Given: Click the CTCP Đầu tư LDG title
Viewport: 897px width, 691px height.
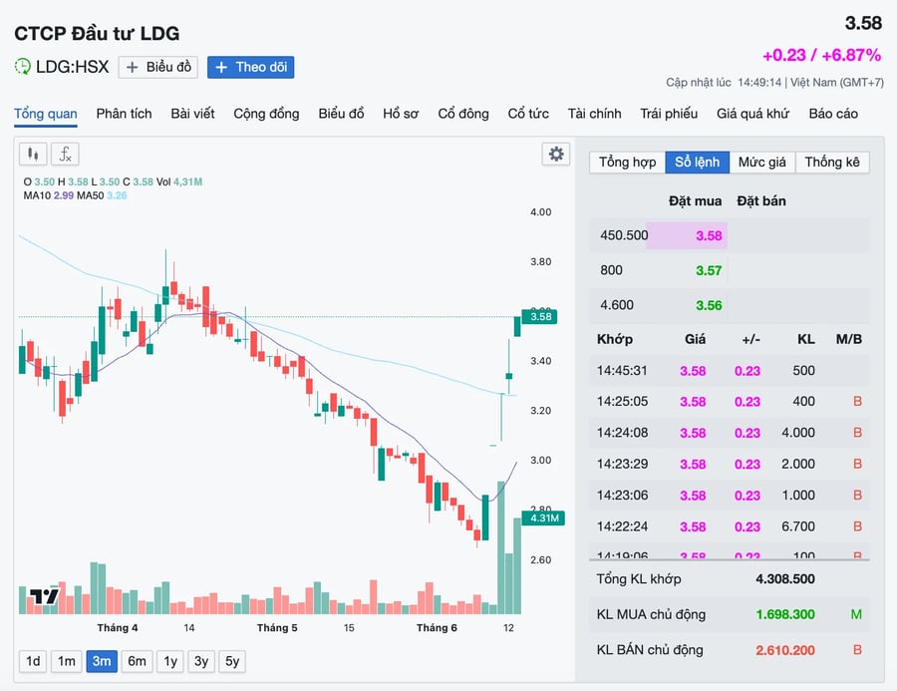Looking at the screenshot, I should [x=97, y=33].
